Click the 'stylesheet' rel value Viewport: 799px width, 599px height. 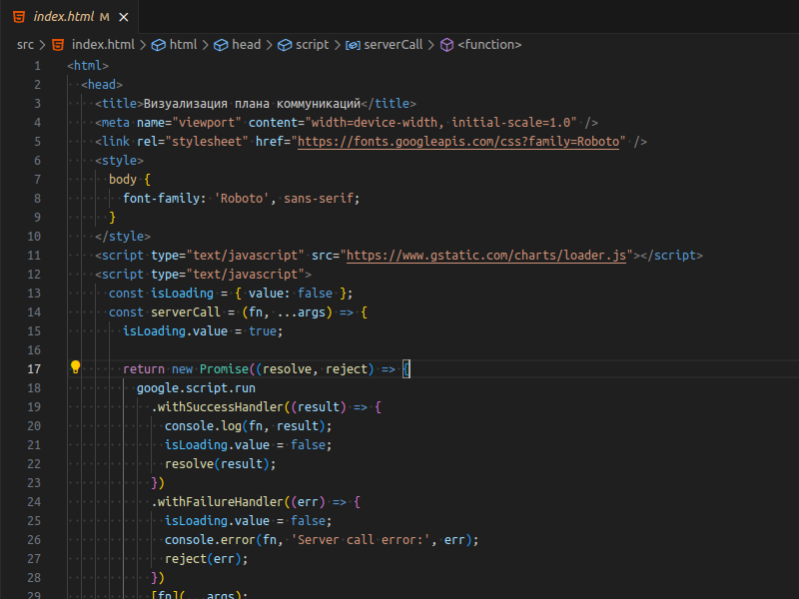click(207, 142)
